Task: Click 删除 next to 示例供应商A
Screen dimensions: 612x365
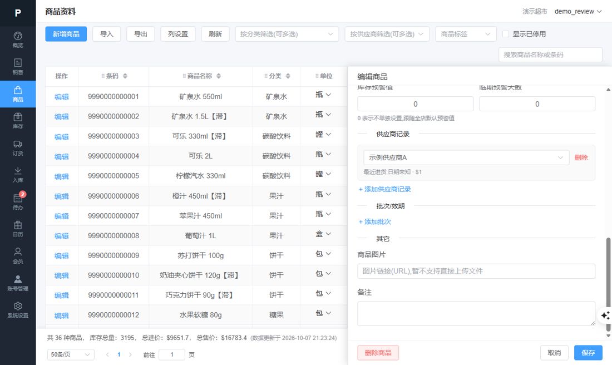Action: coord(581,157)
